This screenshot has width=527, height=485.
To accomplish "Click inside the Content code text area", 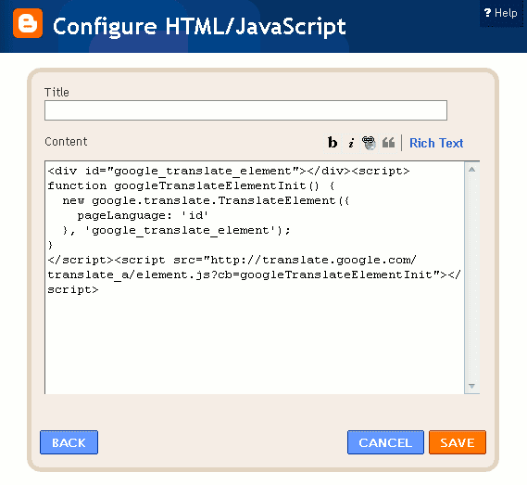I will coord(255,277).
